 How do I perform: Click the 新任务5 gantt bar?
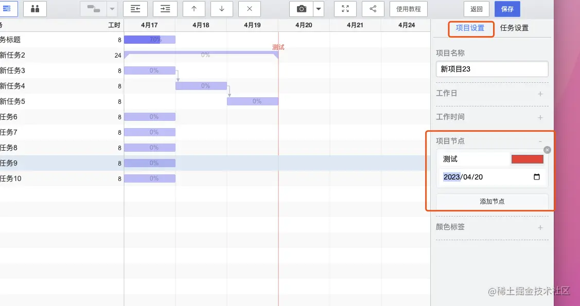(252, 101)
